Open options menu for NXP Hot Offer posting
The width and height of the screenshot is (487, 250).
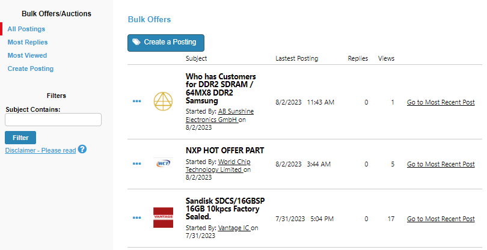pos(136,163)
